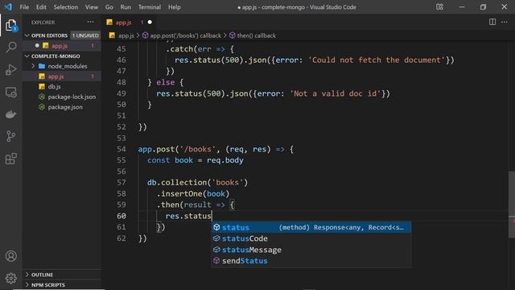This screenshot has width=515, height=290.
Task: Choose sendStatus method suggestion
Action: click(311, 261)
